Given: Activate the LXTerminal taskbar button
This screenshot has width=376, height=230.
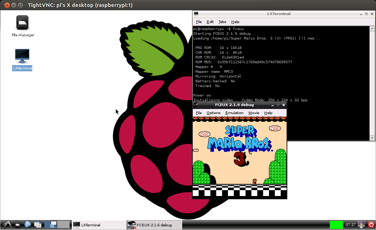Looking at the screenshot, I should pyautogui.click(x=98, y=225).
